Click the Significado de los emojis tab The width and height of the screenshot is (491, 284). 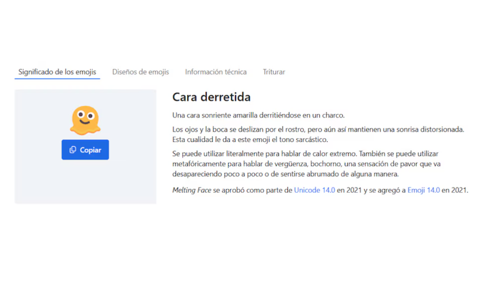click(x=57, y=72)
